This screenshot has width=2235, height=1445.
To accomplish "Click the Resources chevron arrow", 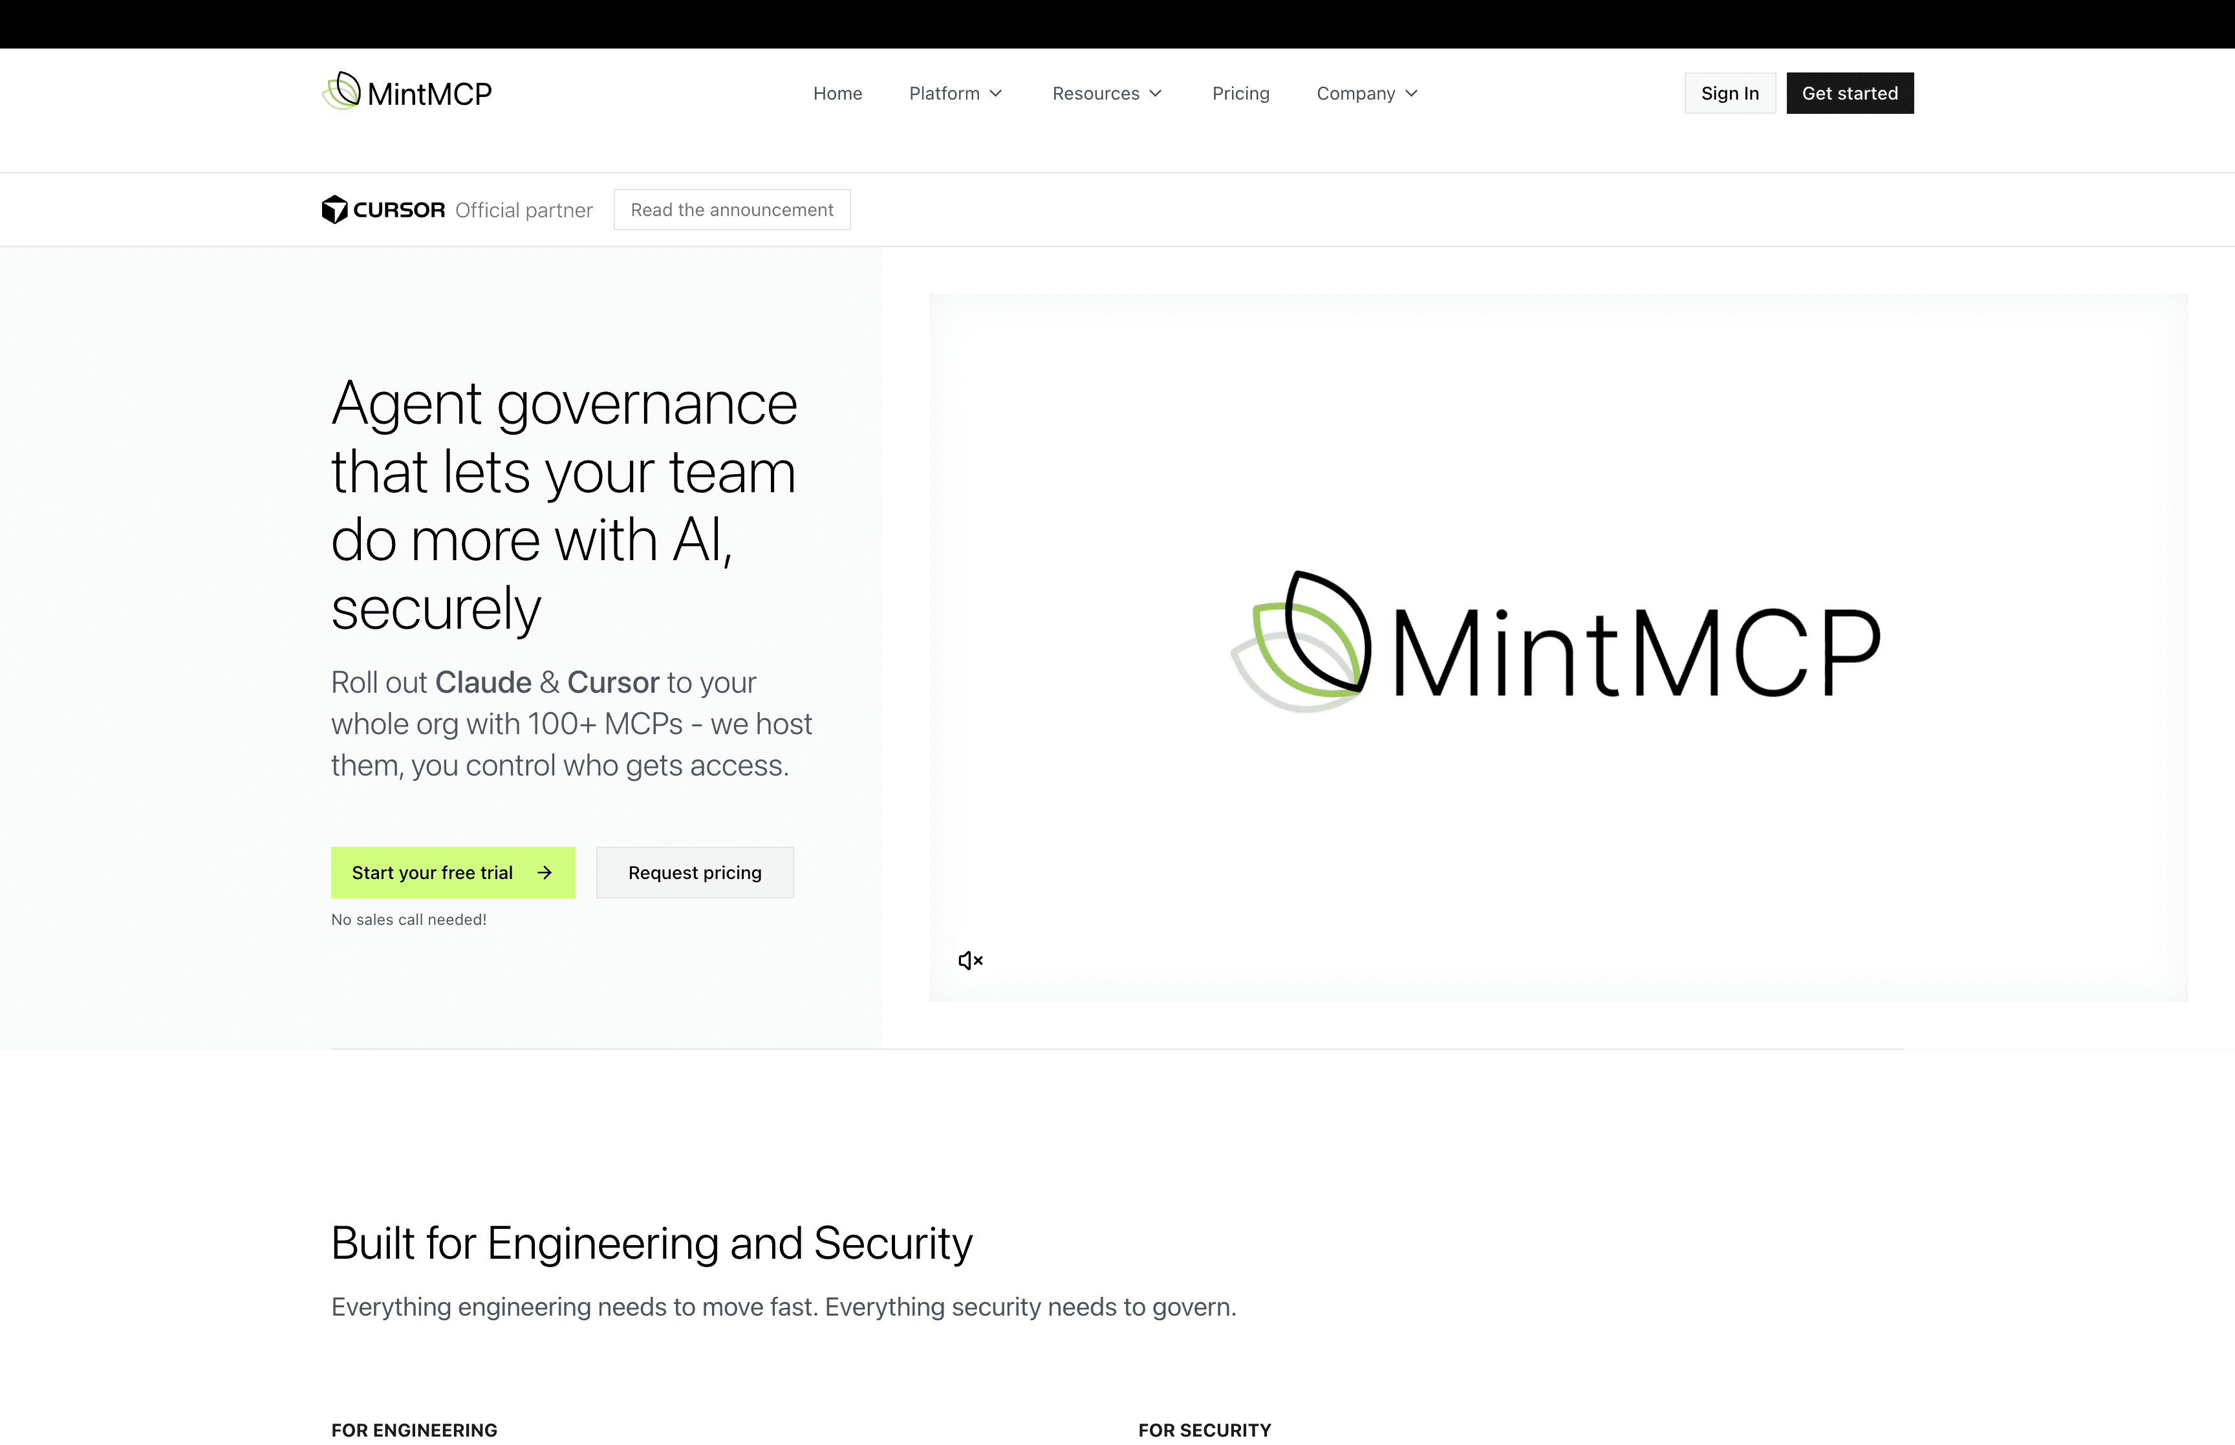I will pos(1156,93).
